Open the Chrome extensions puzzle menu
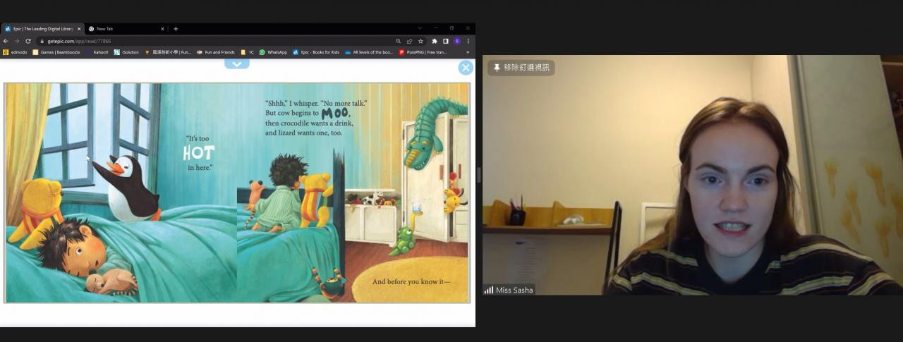 [435, 41]
